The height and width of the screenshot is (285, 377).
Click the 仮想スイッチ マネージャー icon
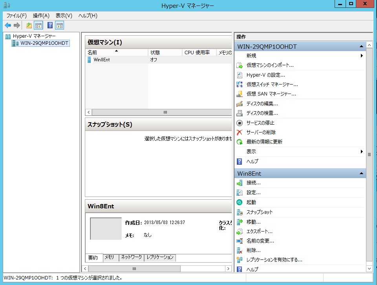click(x=240, y=85)
